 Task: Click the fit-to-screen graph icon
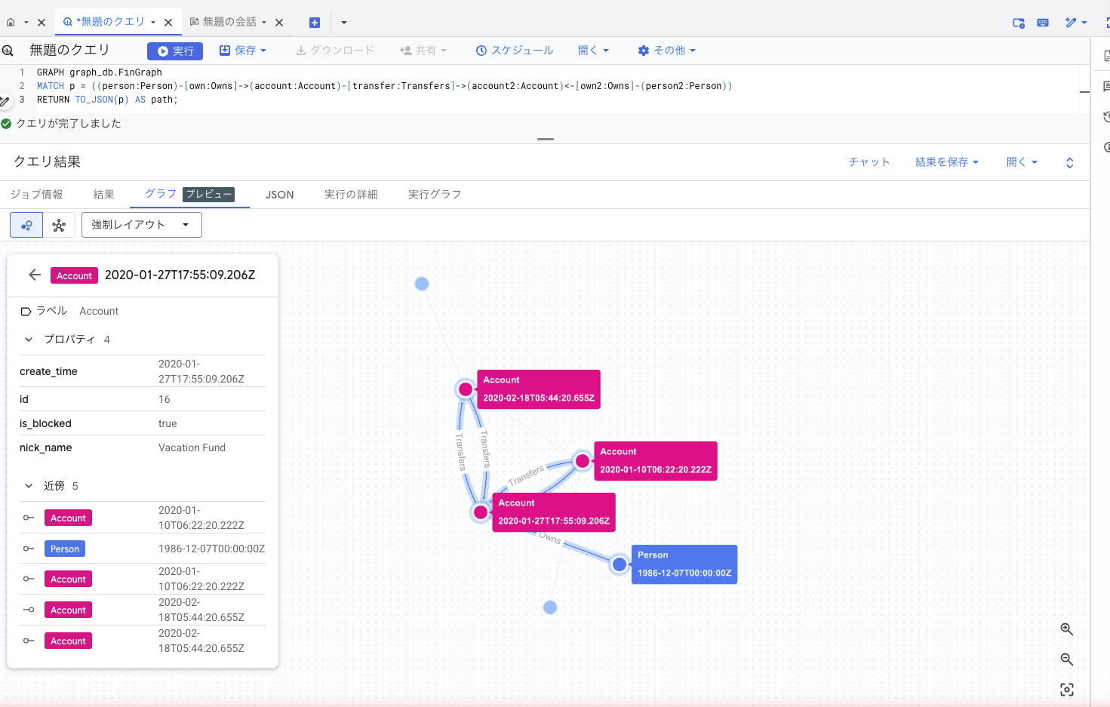click(1067, 690)
